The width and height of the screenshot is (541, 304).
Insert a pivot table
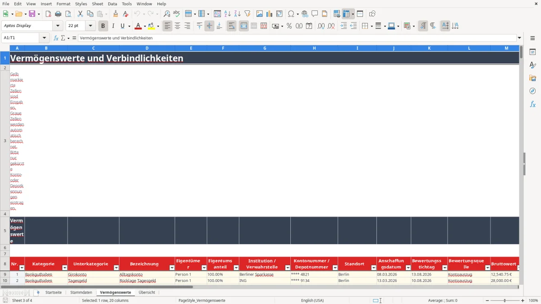click(280, 14)
